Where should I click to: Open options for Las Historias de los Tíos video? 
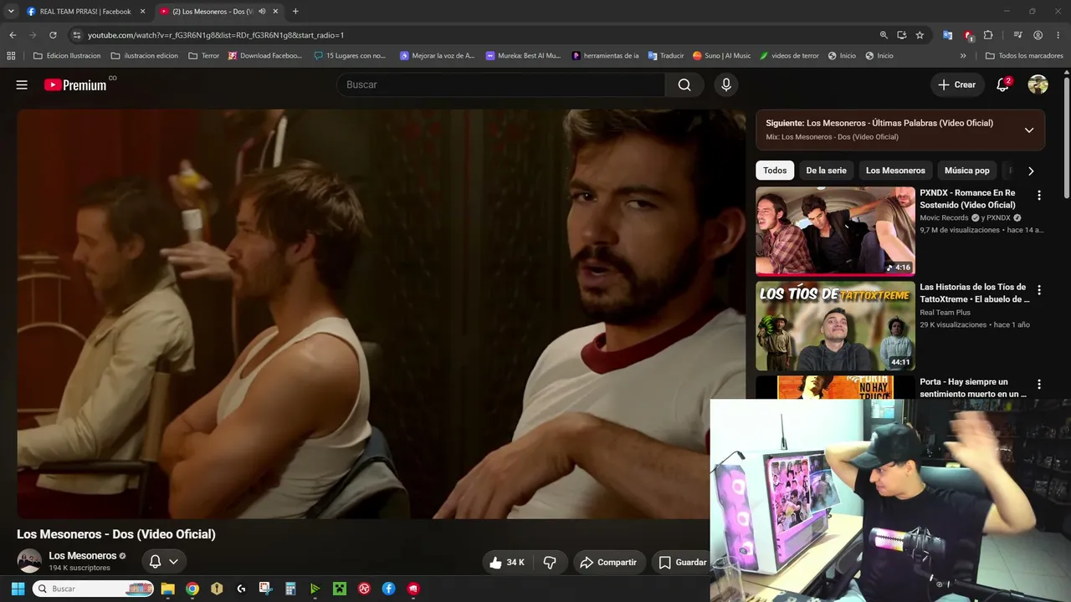coord(1039,290)
